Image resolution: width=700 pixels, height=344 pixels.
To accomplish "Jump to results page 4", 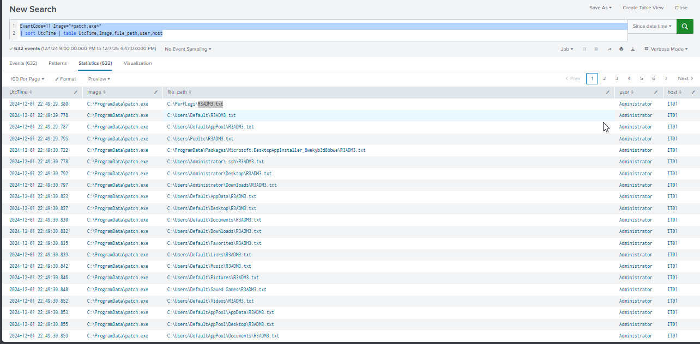I will tap(629, 78).
